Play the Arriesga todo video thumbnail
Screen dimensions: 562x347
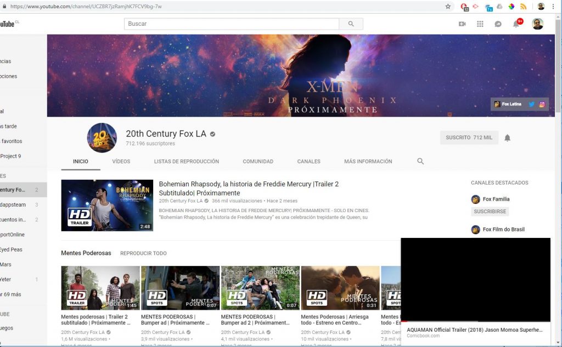[x=340, y=288]
